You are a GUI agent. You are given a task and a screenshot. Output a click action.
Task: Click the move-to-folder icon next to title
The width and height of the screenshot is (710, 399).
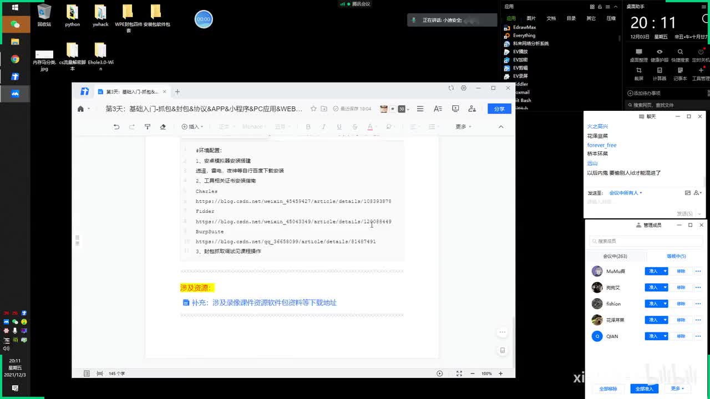point(324,109)
